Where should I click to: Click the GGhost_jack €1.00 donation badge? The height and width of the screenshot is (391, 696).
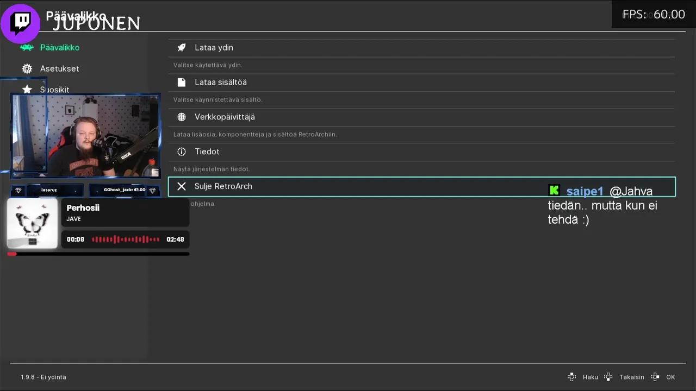click(x=125, y=190)
